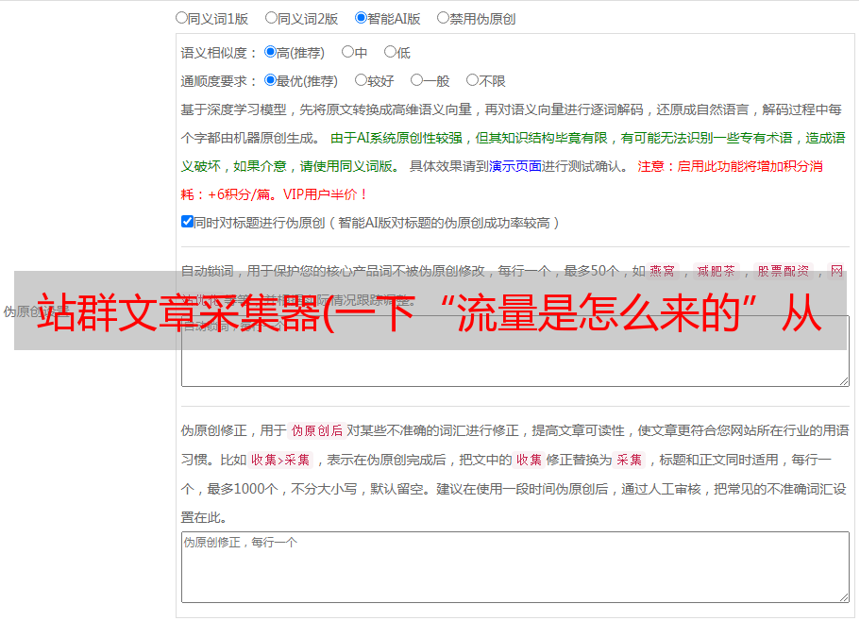Set 通顺度要求 to 较好
This screenshot has height=621, width=860.
(x=361, y=80)
